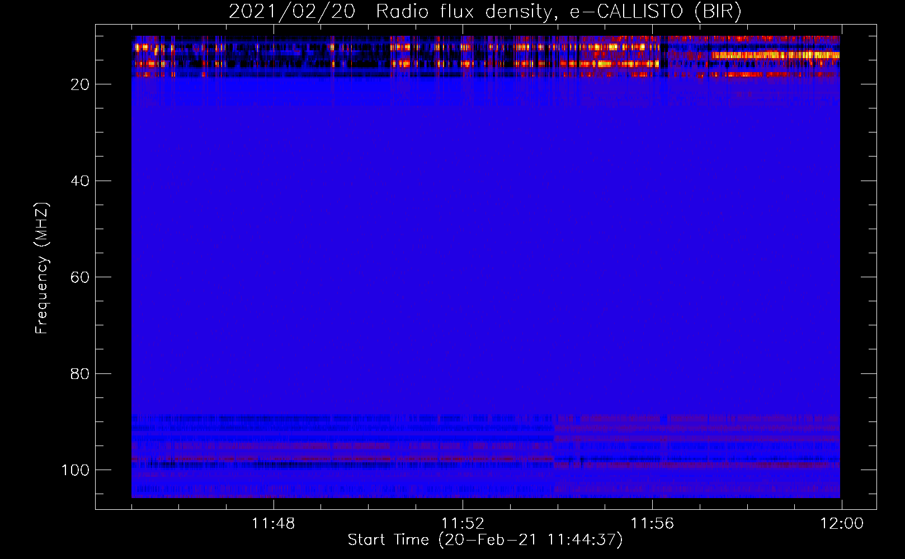Click the 11:56 time axis tick label

click(652, 523)
